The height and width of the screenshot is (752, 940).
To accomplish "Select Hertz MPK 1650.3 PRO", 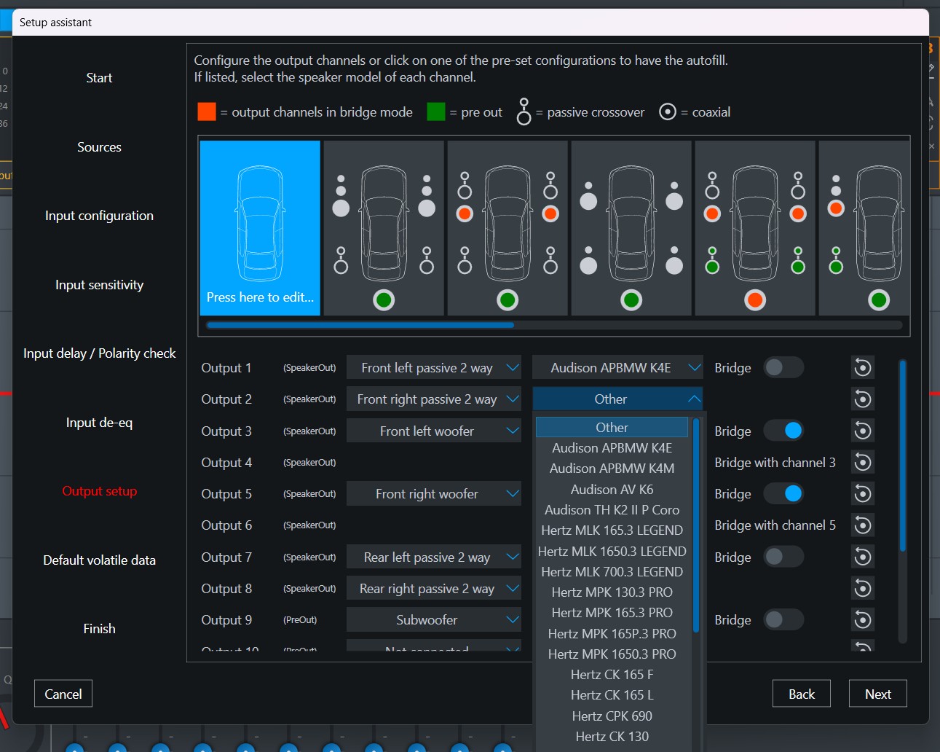I will point(612,654).
